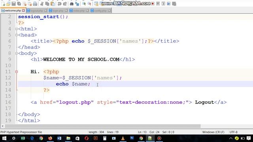Click the macro playback icon

click(x=163, y=4)
